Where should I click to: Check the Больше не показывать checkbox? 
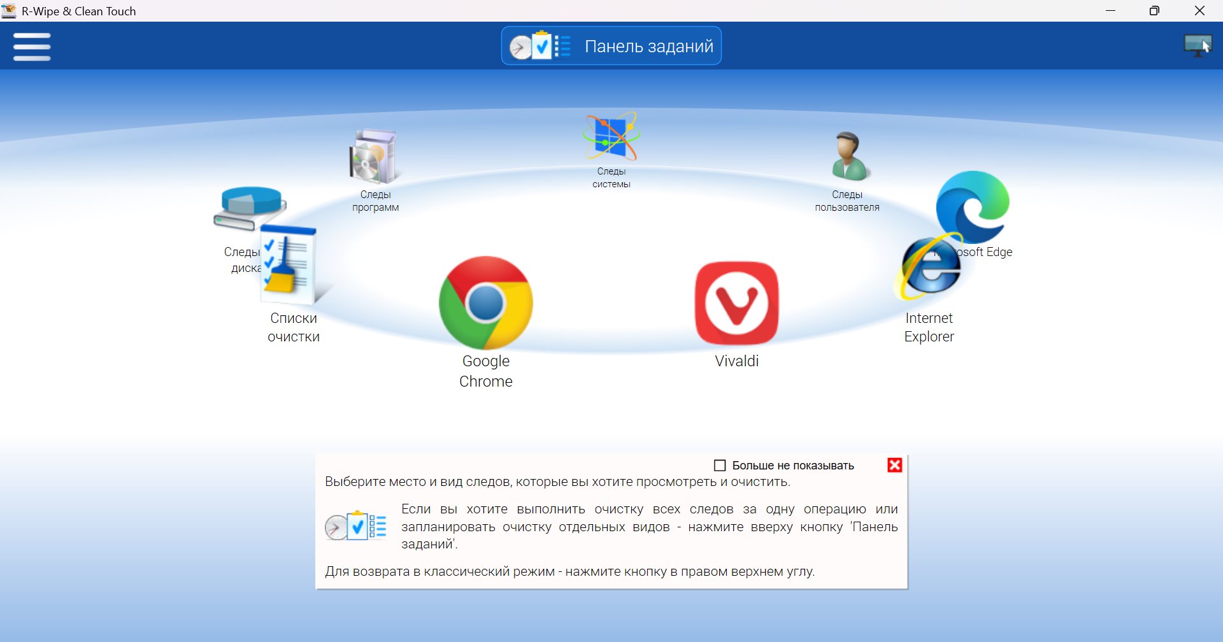pos(720,466)
